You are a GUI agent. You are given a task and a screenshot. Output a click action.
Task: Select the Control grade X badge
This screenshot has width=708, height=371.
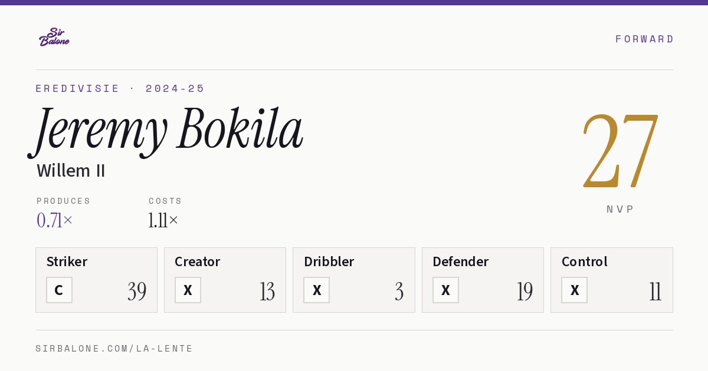click(x=574, y=290)
